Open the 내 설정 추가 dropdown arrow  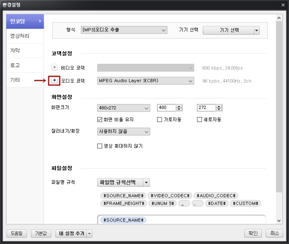coord(89,234)
